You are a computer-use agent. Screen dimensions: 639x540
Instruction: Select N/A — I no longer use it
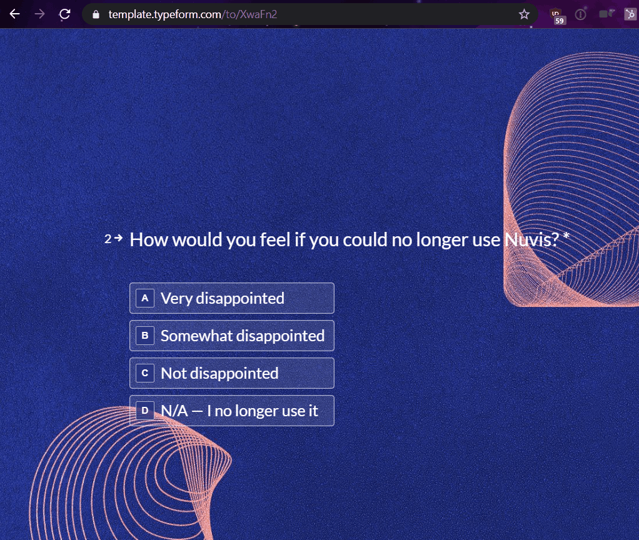pyautogui.click(x=232, y=411)
